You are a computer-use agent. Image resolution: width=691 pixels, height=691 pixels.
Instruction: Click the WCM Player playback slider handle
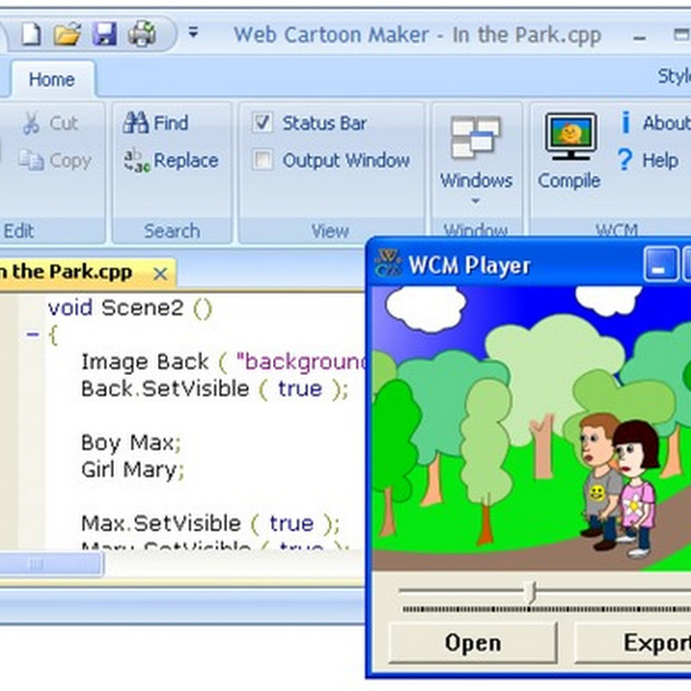532,593
